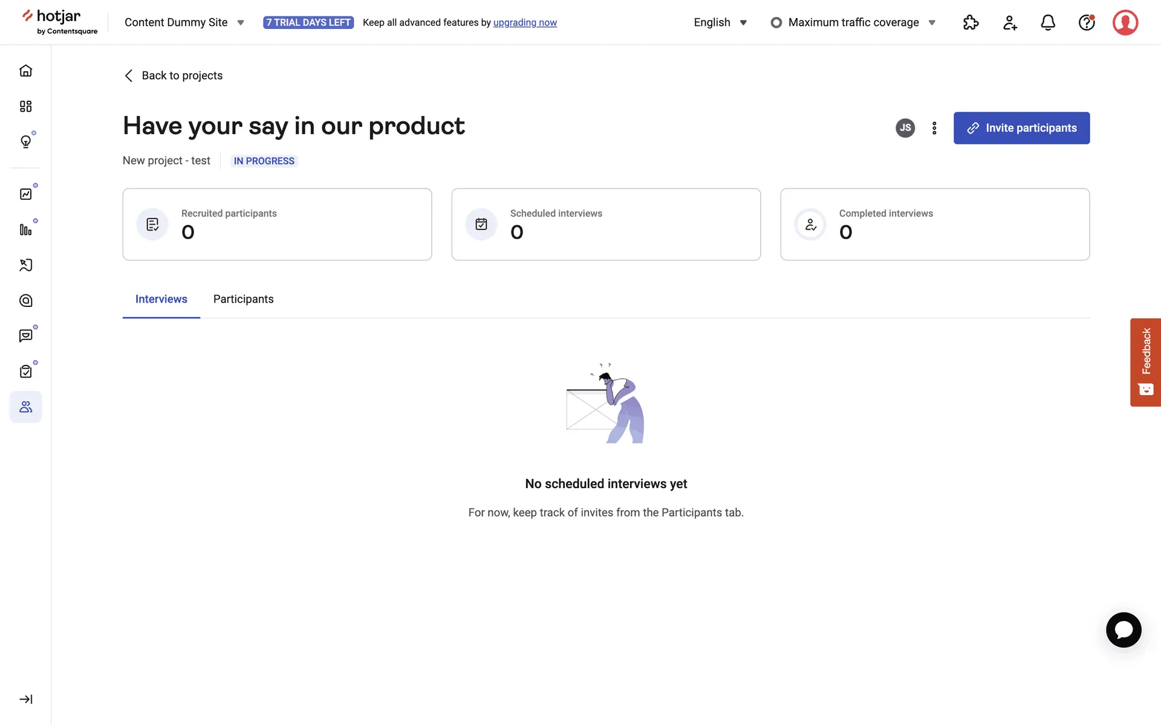Open the English language dropdown
The image size is (1161, 725).
720,22
